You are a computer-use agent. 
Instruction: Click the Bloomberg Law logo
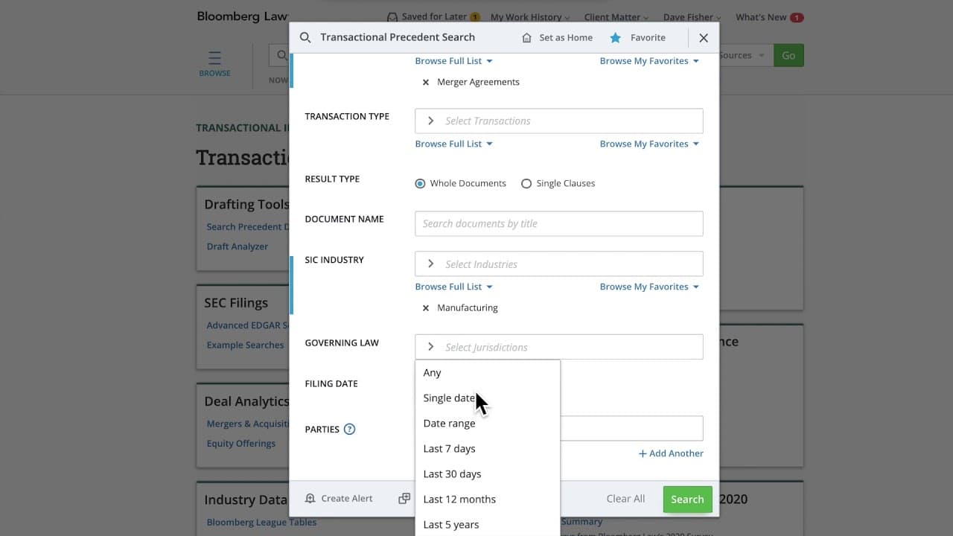click(242, 16)
